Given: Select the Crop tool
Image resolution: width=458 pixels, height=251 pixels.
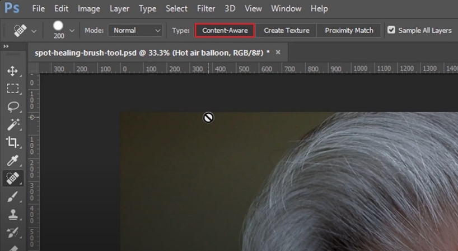Looking at the screenshot, I should [12, 142].
